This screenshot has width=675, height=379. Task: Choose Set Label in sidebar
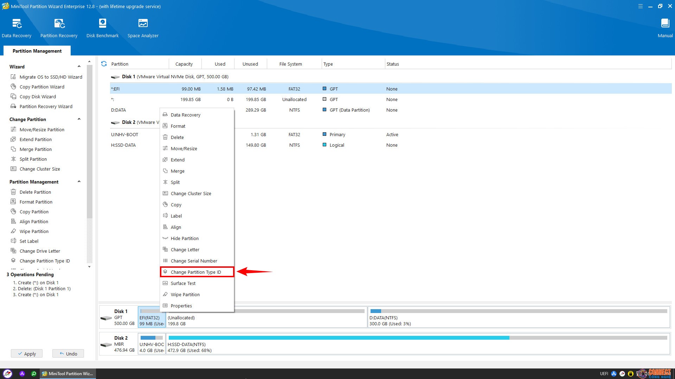point(25,241)
